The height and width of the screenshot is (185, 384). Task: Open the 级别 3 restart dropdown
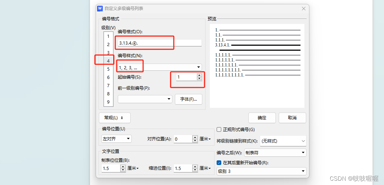pos(262,171)
